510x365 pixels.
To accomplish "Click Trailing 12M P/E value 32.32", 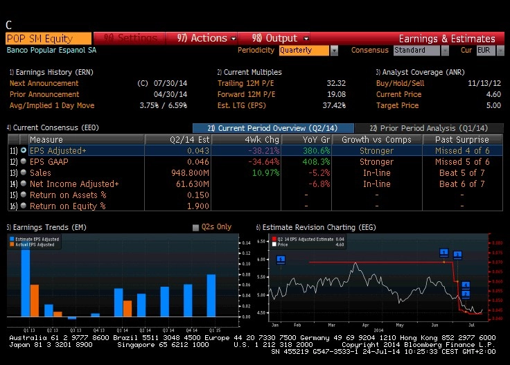I will [336, 83].
